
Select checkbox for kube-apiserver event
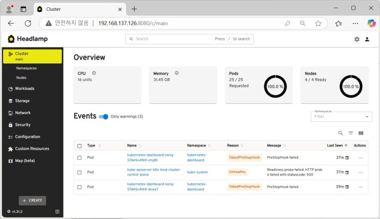click(79, 173)
